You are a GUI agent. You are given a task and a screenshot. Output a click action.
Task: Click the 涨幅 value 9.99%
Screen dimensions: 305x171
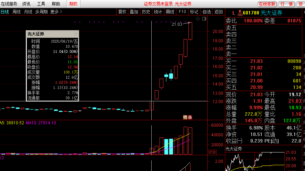point(256,108)
